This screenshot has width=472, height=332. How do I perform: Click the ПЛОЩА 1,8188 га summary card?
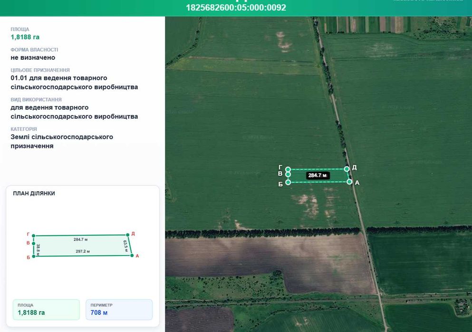[x=47, y=309]
